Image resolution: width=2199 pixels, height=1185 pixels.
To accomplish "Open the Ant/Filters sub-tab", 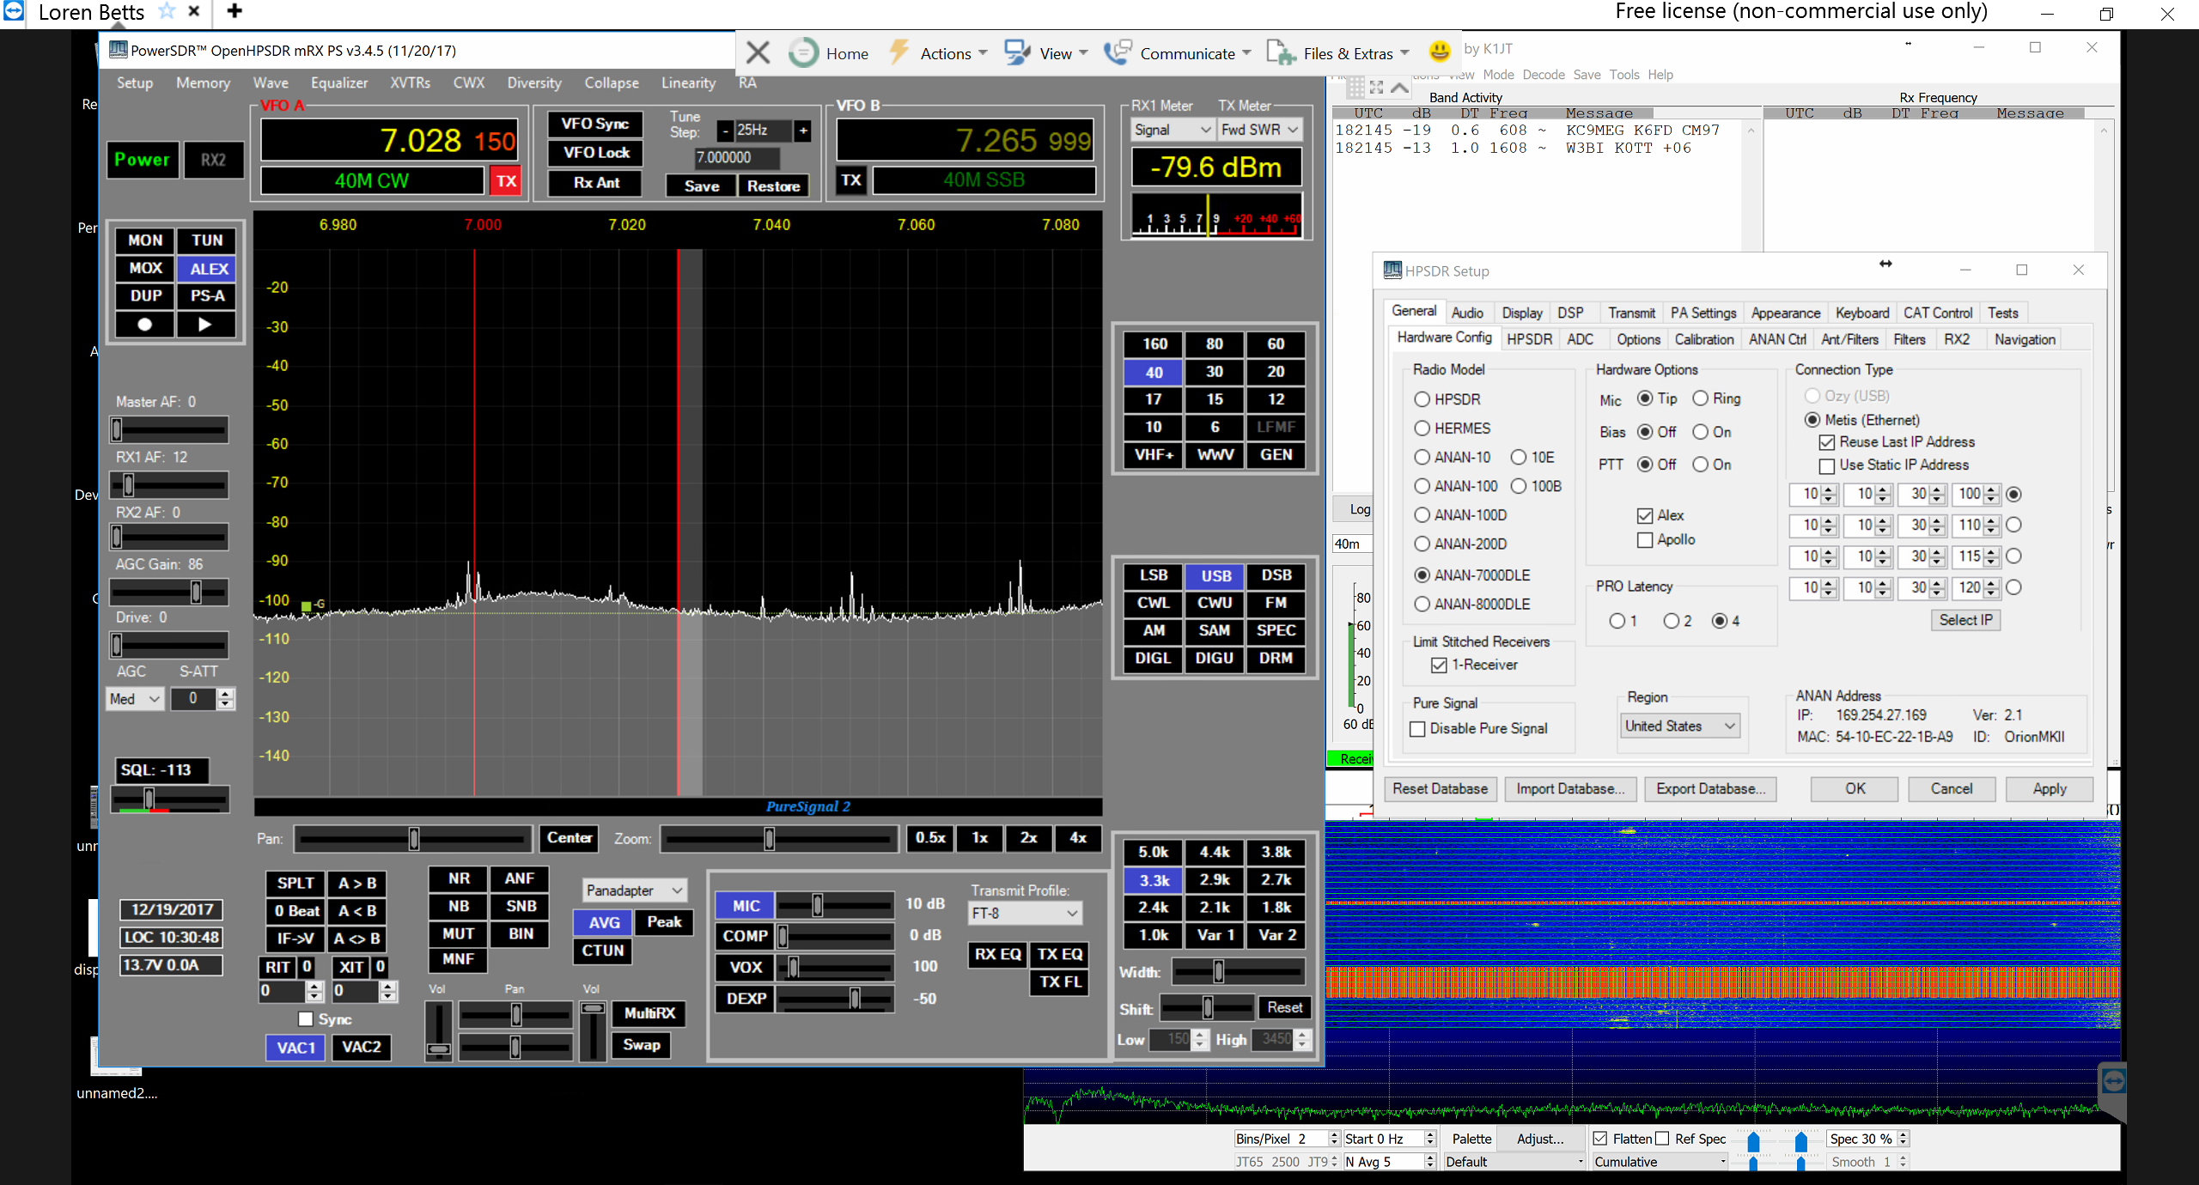I will tap(1849, 340).
